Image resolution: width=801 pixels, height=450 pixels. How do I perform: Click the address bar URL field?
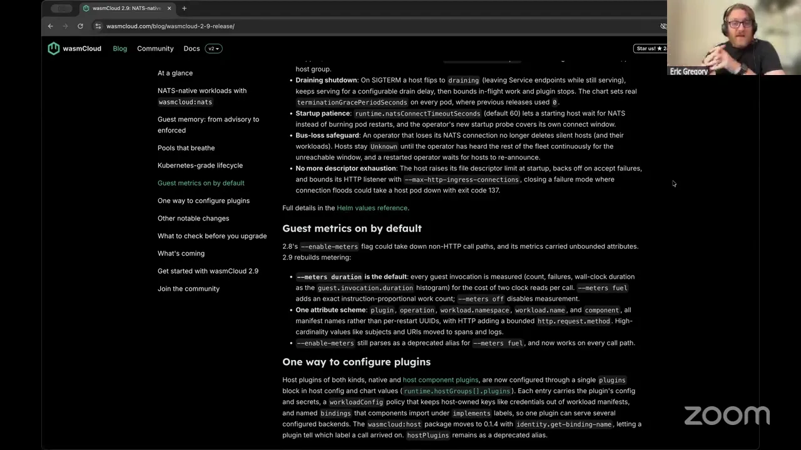[375, 26]
